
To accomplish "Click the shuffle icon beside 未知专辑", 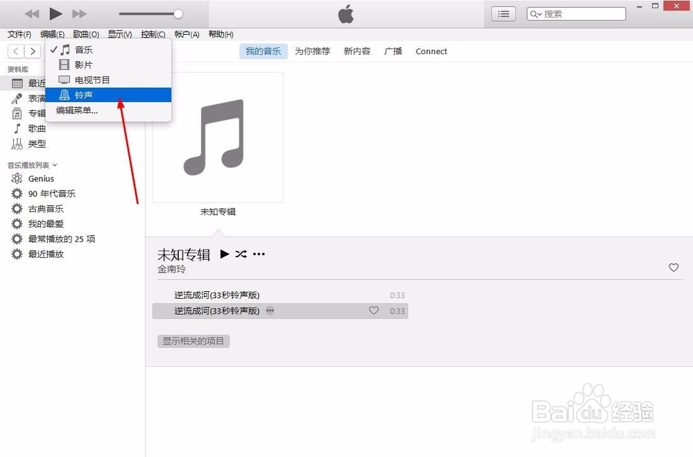I will point(240,254).
